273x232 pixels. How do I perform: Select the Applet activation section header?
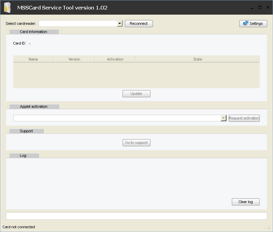click(x=34, y=106)
